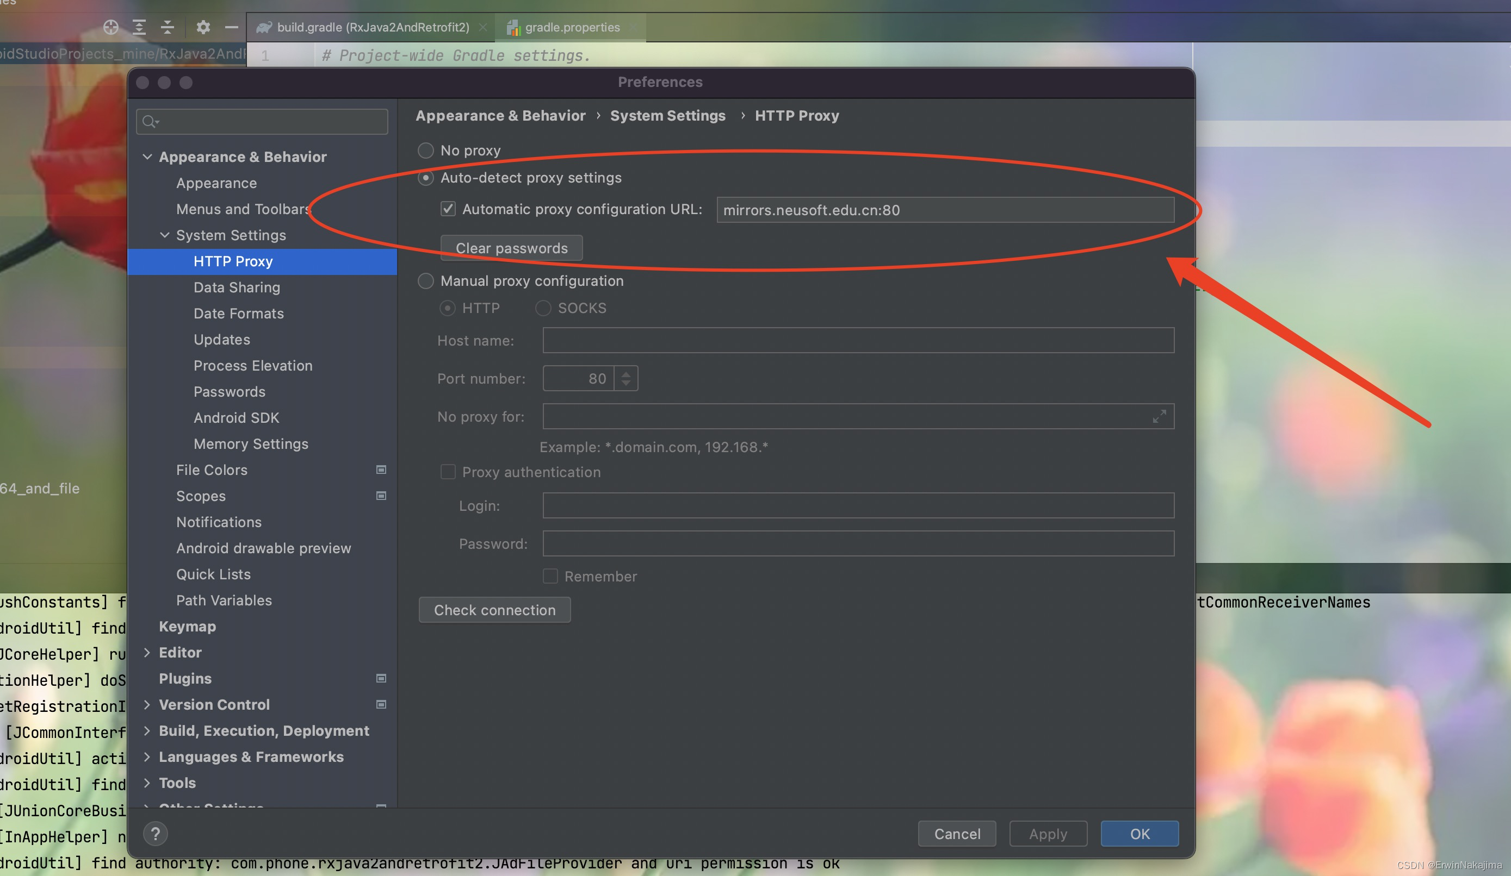Screen dimensions: 1511x876
Task: Open the Memory Settings page
Action: [251, 444]
